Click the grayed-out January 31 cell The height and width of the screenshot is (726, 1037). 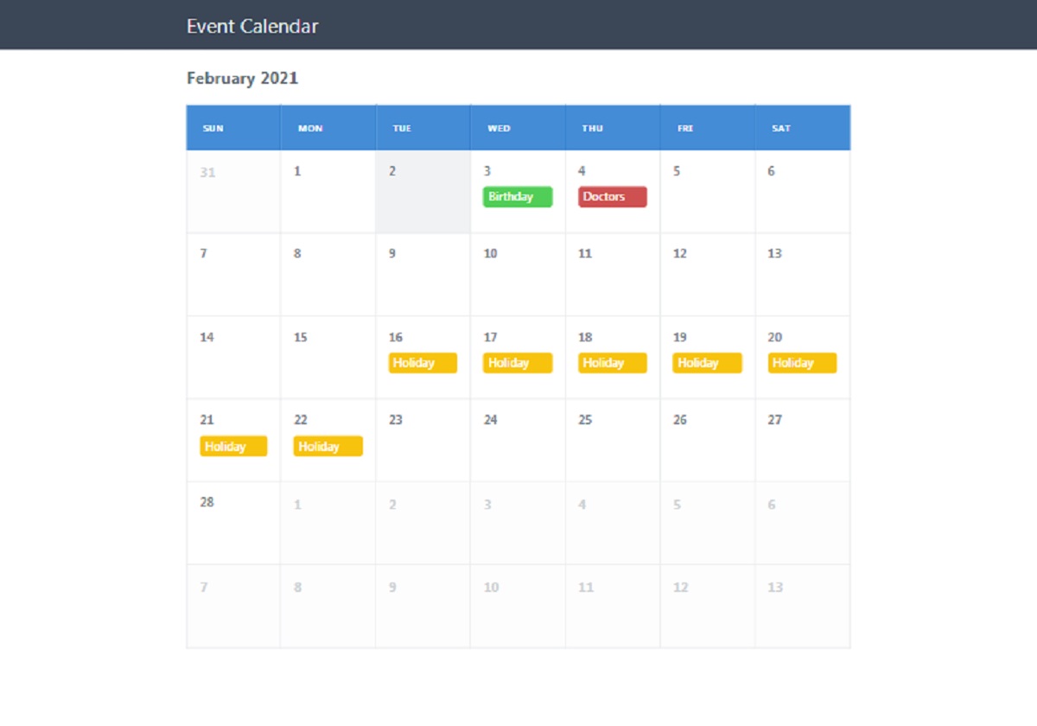pos(232,190)
